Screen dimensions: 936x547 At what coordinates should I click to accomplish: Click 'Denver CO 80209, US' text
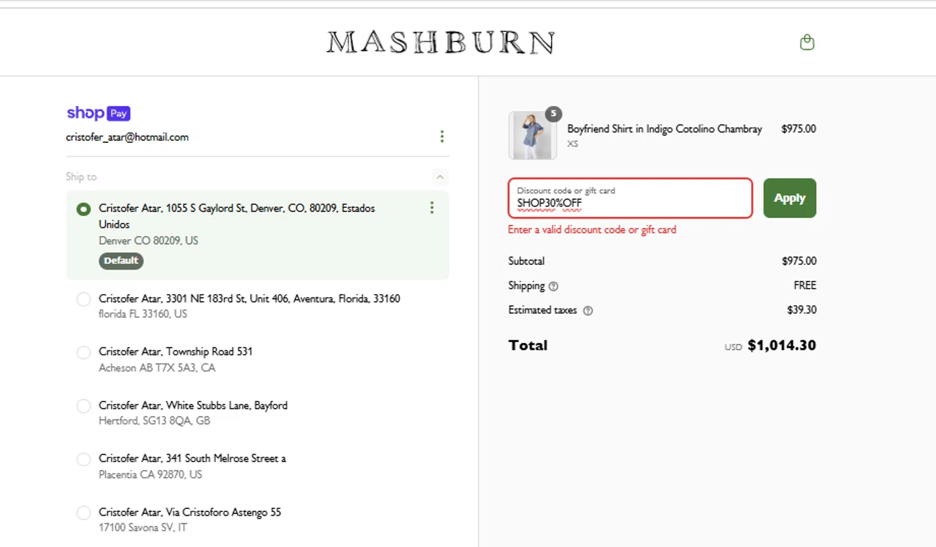[x=149, y=240]
